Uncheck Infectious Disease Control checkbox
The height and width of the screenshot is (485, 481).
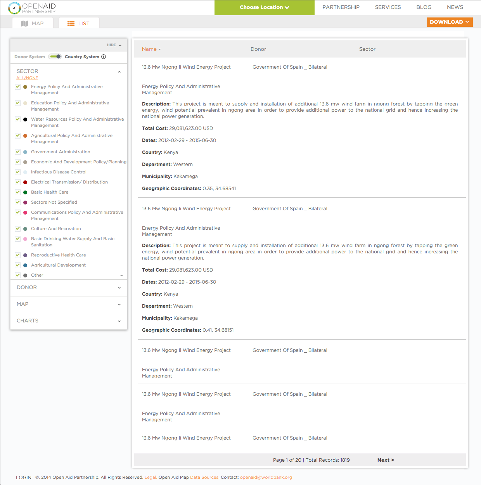18,172
